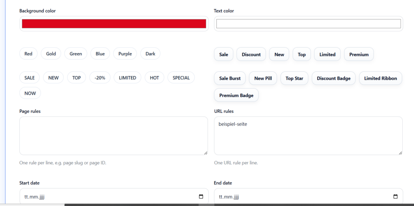Screen dimensions: 414x206
Task: Select the Gold color preset
Action: (51, 53)
